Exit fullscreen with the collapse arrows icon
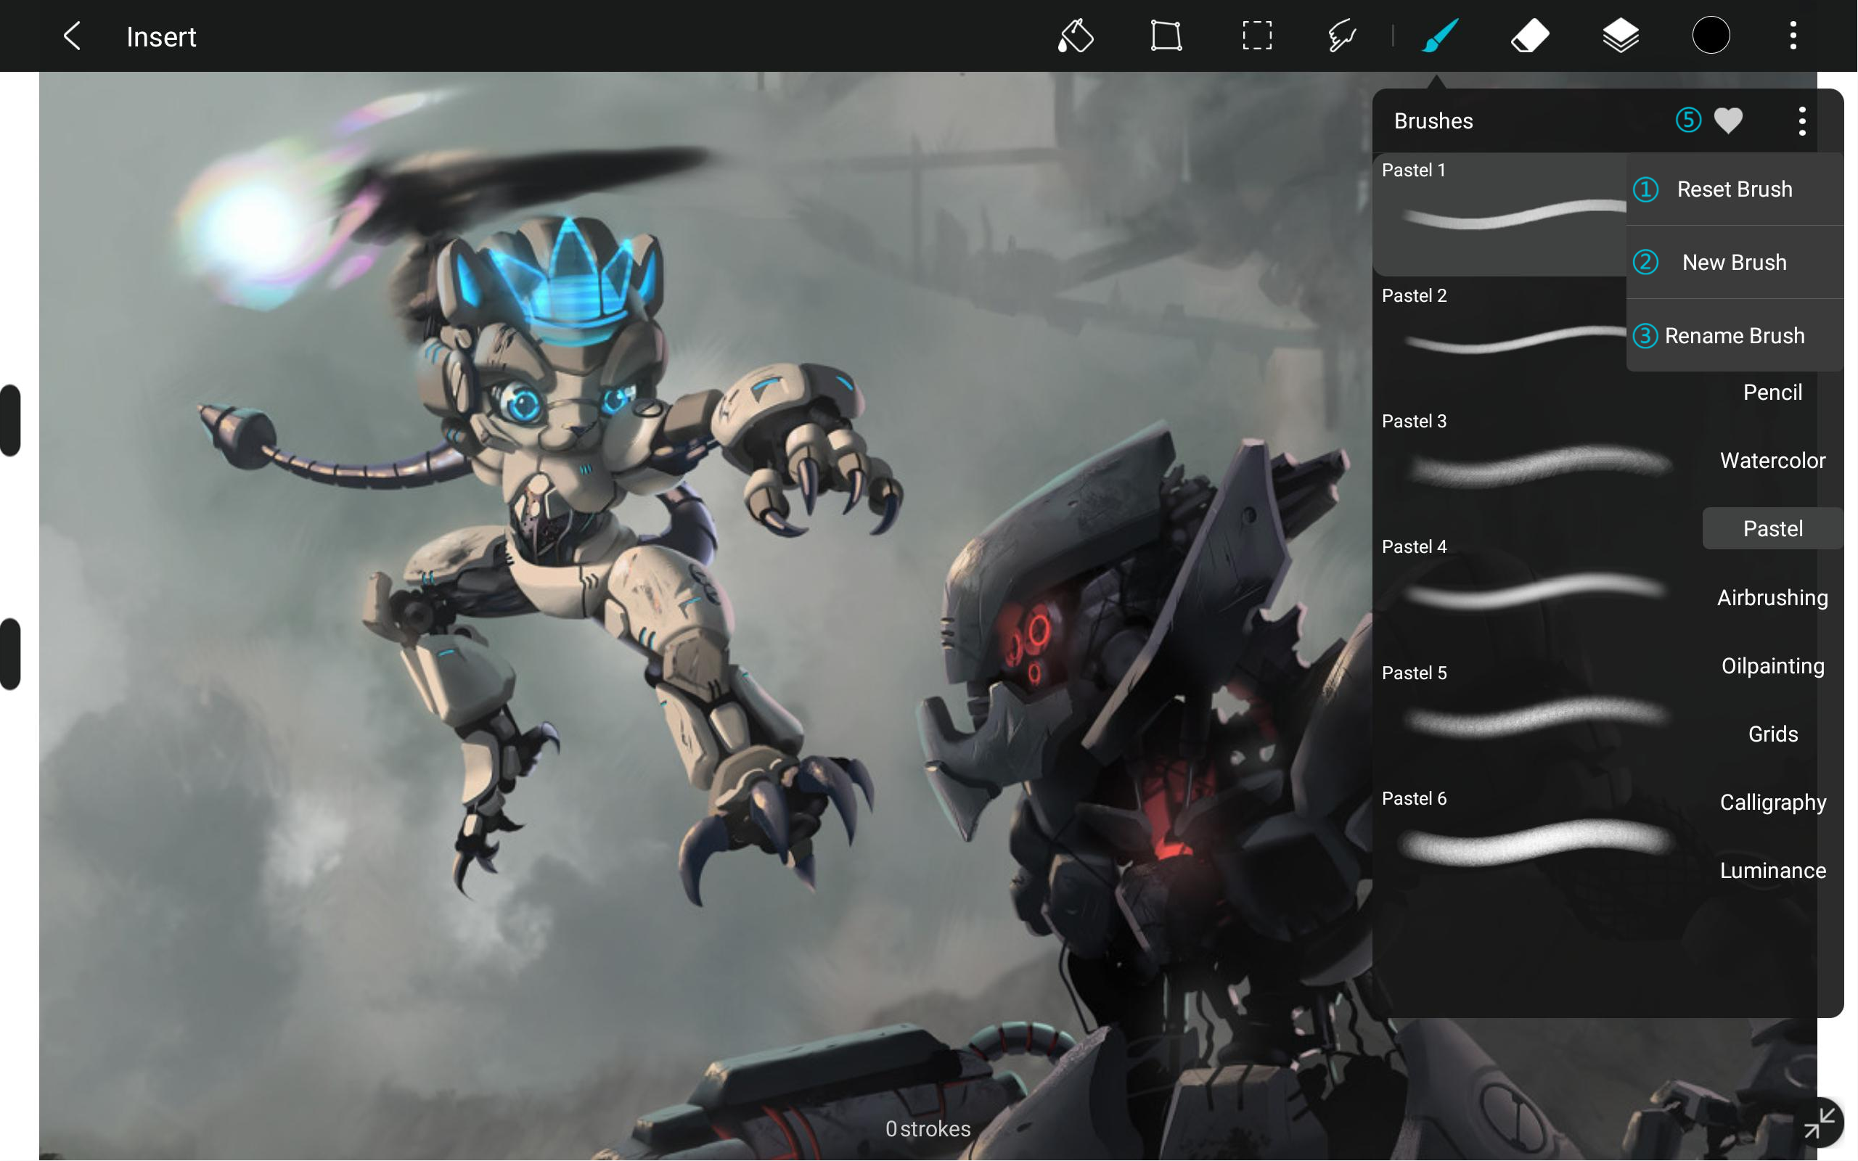The height and width of the screenshot is (1161, 1858). [x=1819, y=1123]
